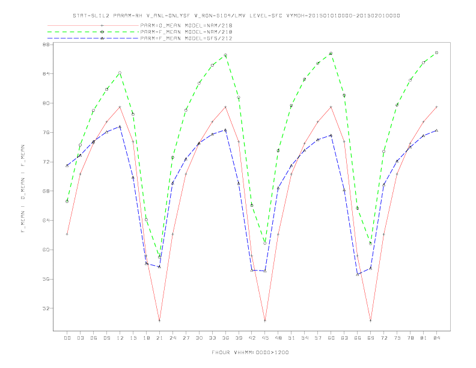Click x-axis forecast hour label 33
This screenshot has height=368, width=476.
212,338
